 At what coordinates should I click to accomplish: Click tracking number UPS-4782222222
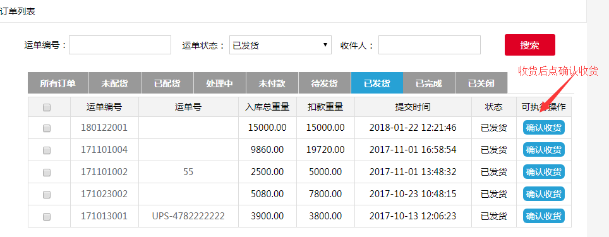(x=188, y=216)
